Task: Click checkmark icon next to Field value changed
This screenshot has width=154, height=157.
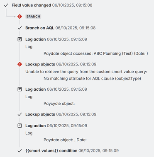Action: [x=6, y=5]
